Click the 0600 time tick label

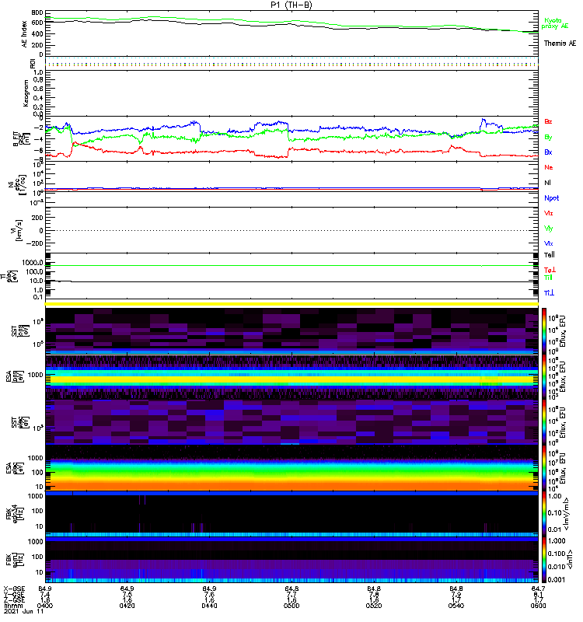pyautogui.click(x=538, y=606)
